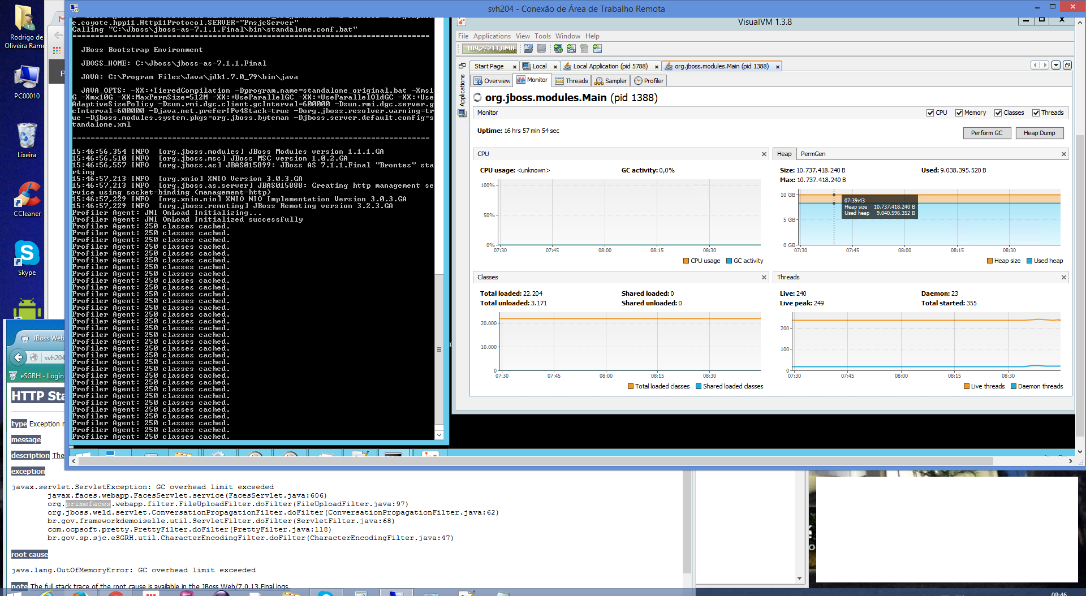The height and width of the screenshot is (596, 1086).
Task: Click the scroll tabs right arrow
Action: click(x=1045, y=65)
